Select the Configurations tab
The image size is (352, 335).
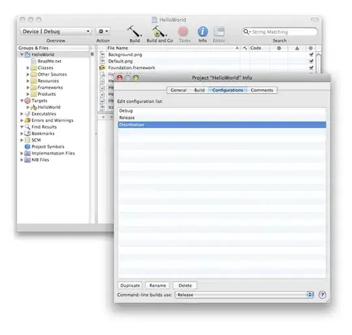(227, 90)
